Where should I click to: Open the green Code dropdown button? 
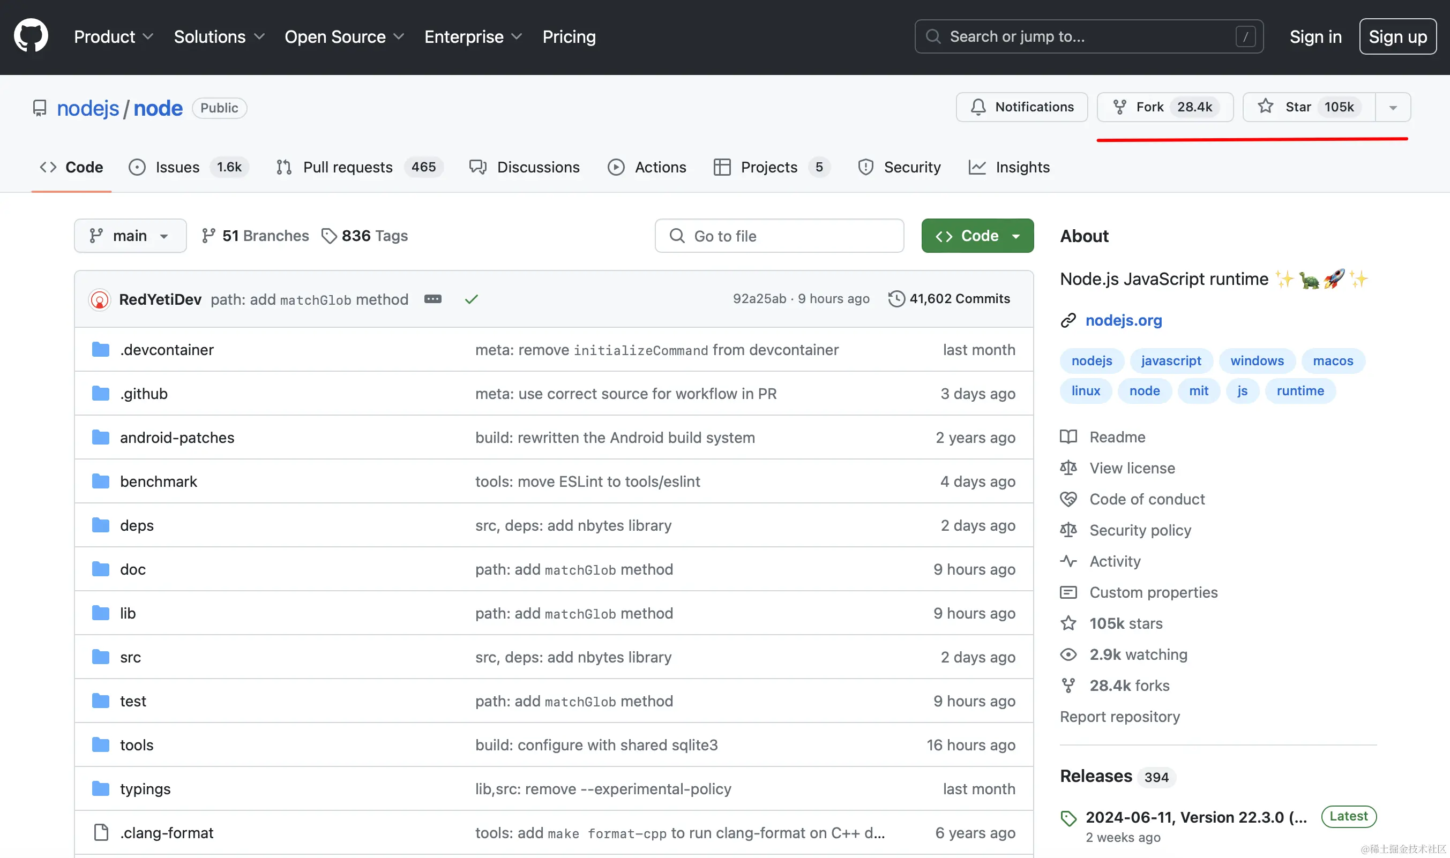[x=977, y=235]
